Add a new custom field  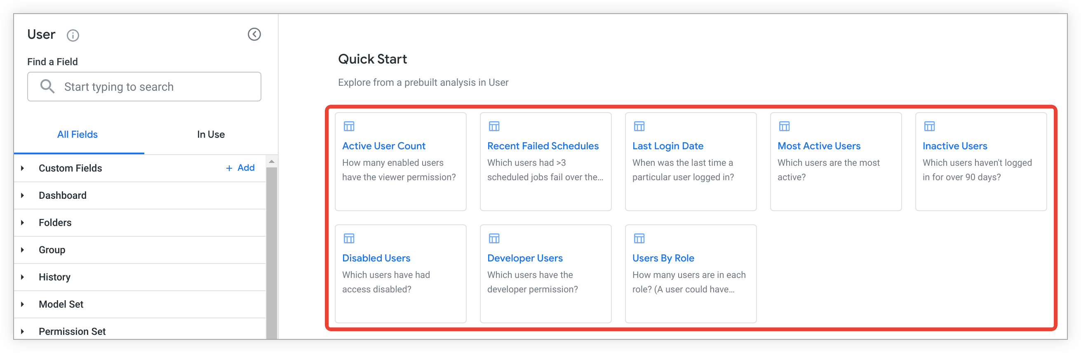240,168
